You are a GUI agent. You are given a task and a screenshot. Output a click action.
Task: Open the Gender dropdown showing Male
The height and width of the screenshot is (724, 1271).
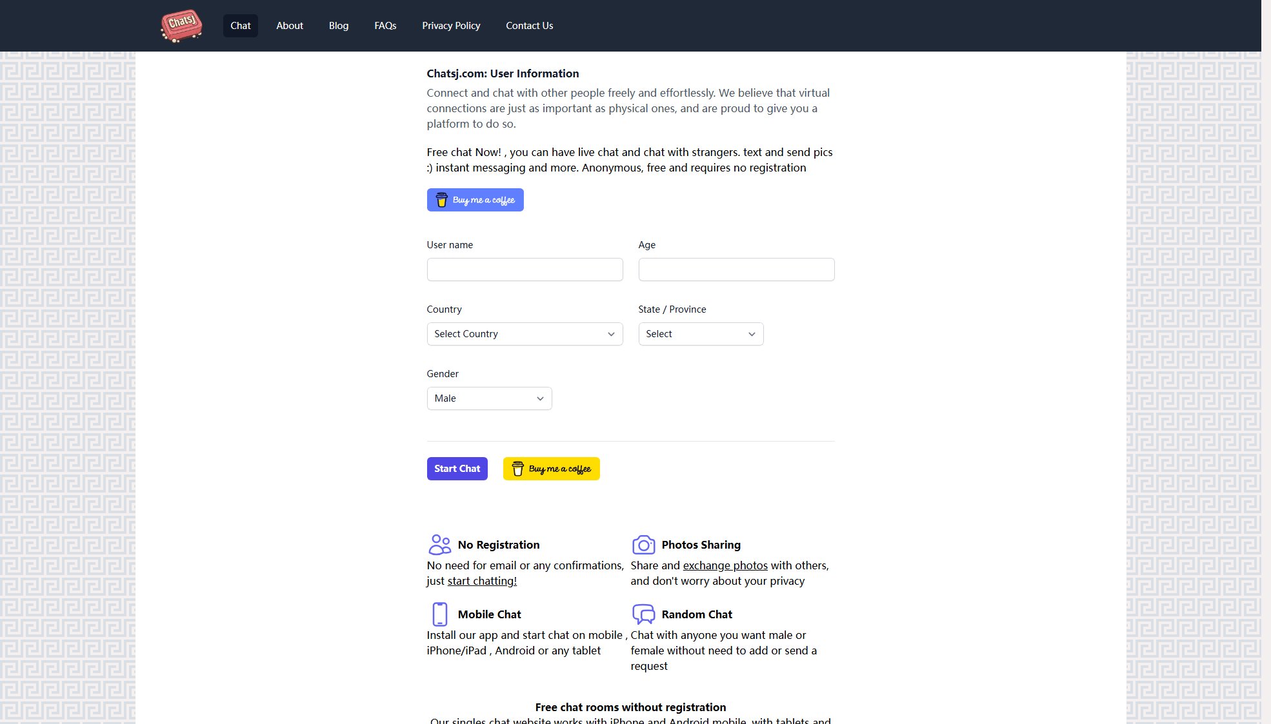[489, 398]
